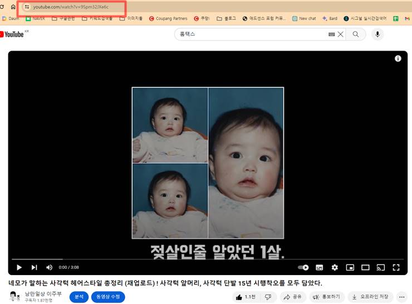
Task: Open the Daum bookmark
Action: tap(11, 18)
